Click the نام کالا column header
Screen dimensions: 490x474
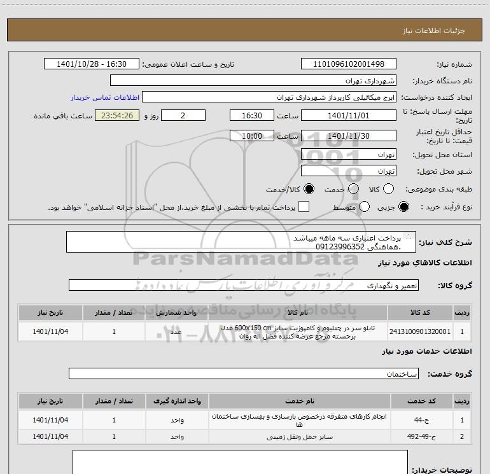click(298, 312)
